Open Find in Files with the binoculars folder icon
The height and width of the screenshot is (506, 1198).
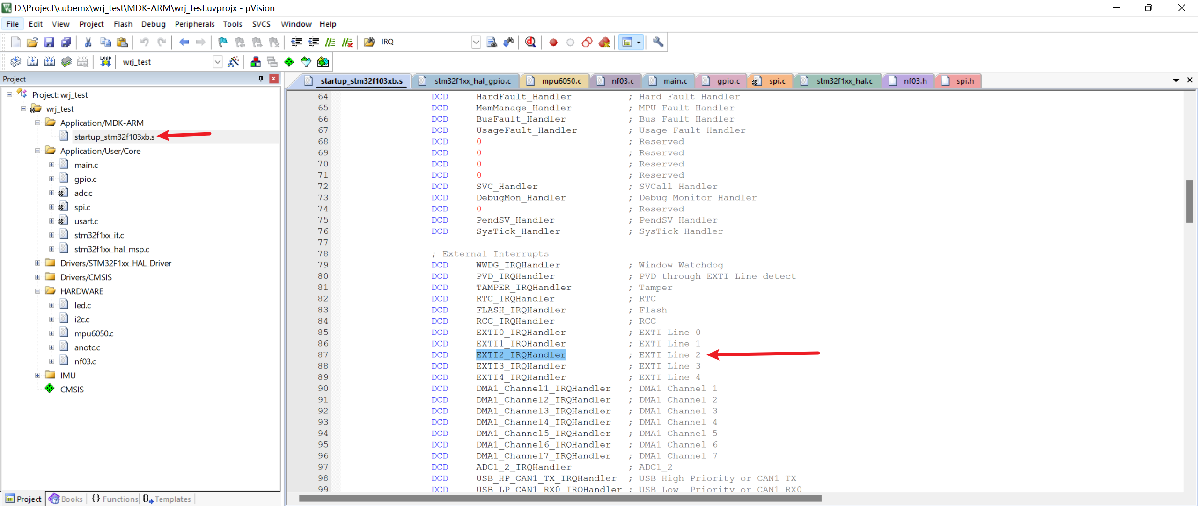[369, 42]
